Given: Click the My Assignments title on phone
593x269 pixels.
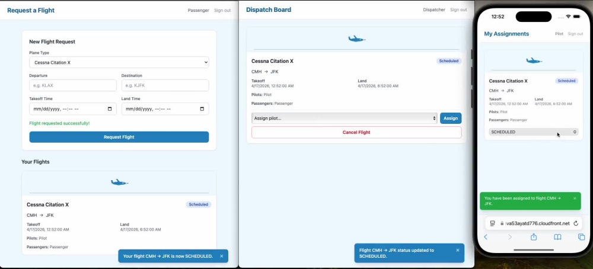Looking at the screenshot, I should coord(506,34).
